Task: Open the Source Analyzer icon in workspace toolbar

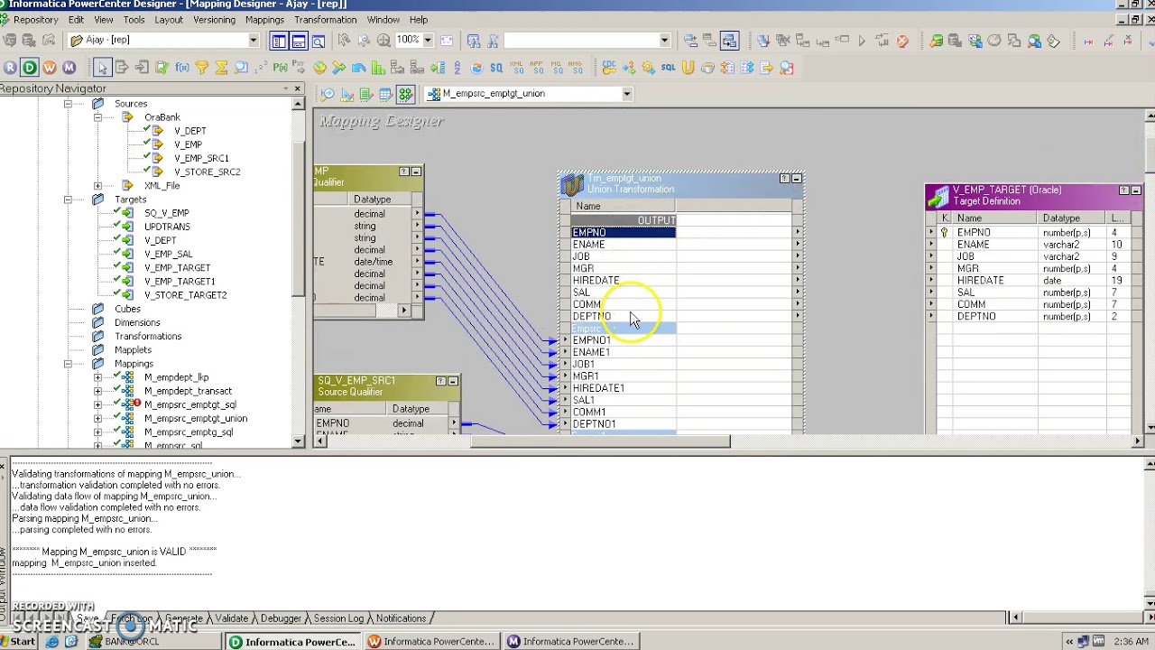Action: [x=327, y=94]
